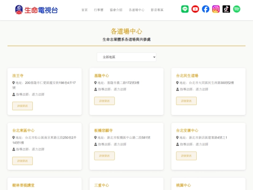
Task: Click the address 基隆市義二路172號3樓
Action: (x=123, y=83)
